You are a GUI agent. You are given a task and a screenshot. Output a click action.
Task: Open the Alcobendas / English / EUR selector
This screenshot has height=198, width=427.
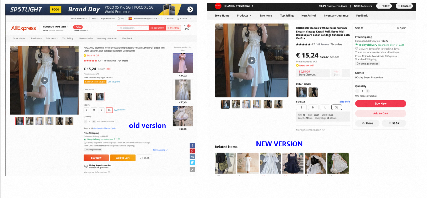144,19
